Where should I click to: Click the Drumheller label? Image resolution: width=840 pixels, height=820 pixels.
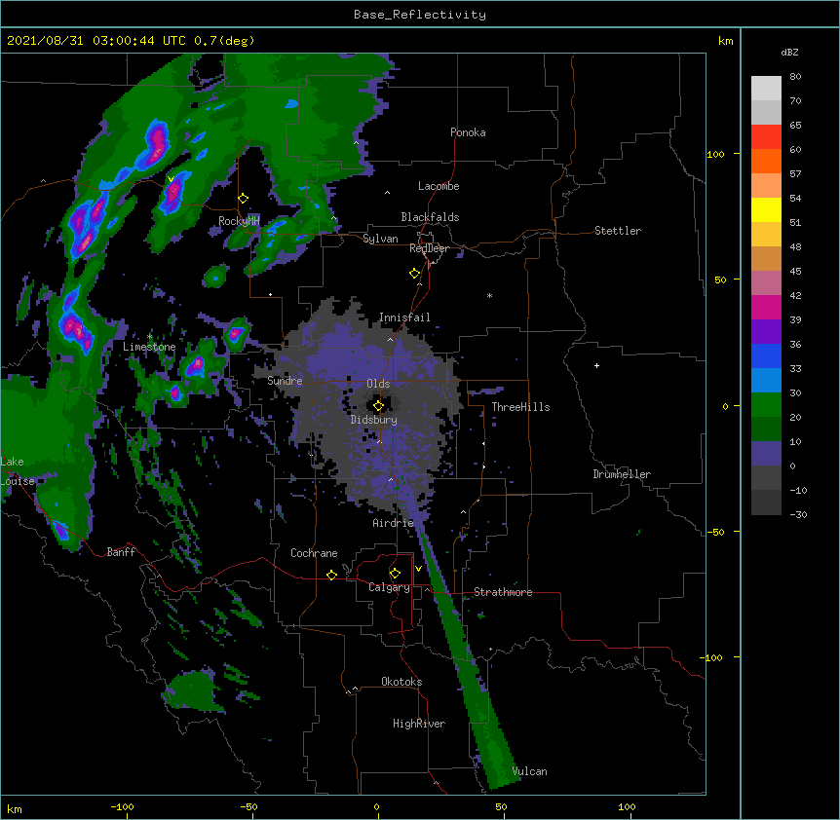coord(622,474)
